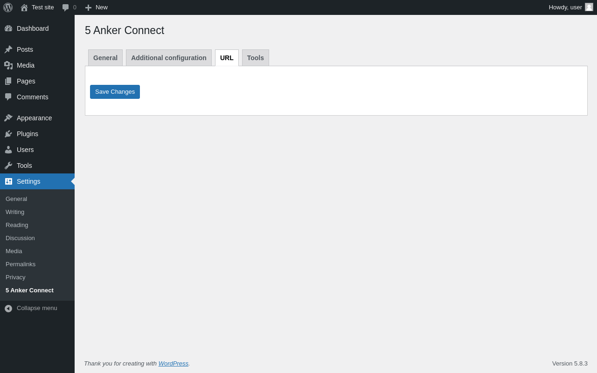597x373 pixels.
Task: Click the 5 Anker Connect page heading
Action: (125, 30)
